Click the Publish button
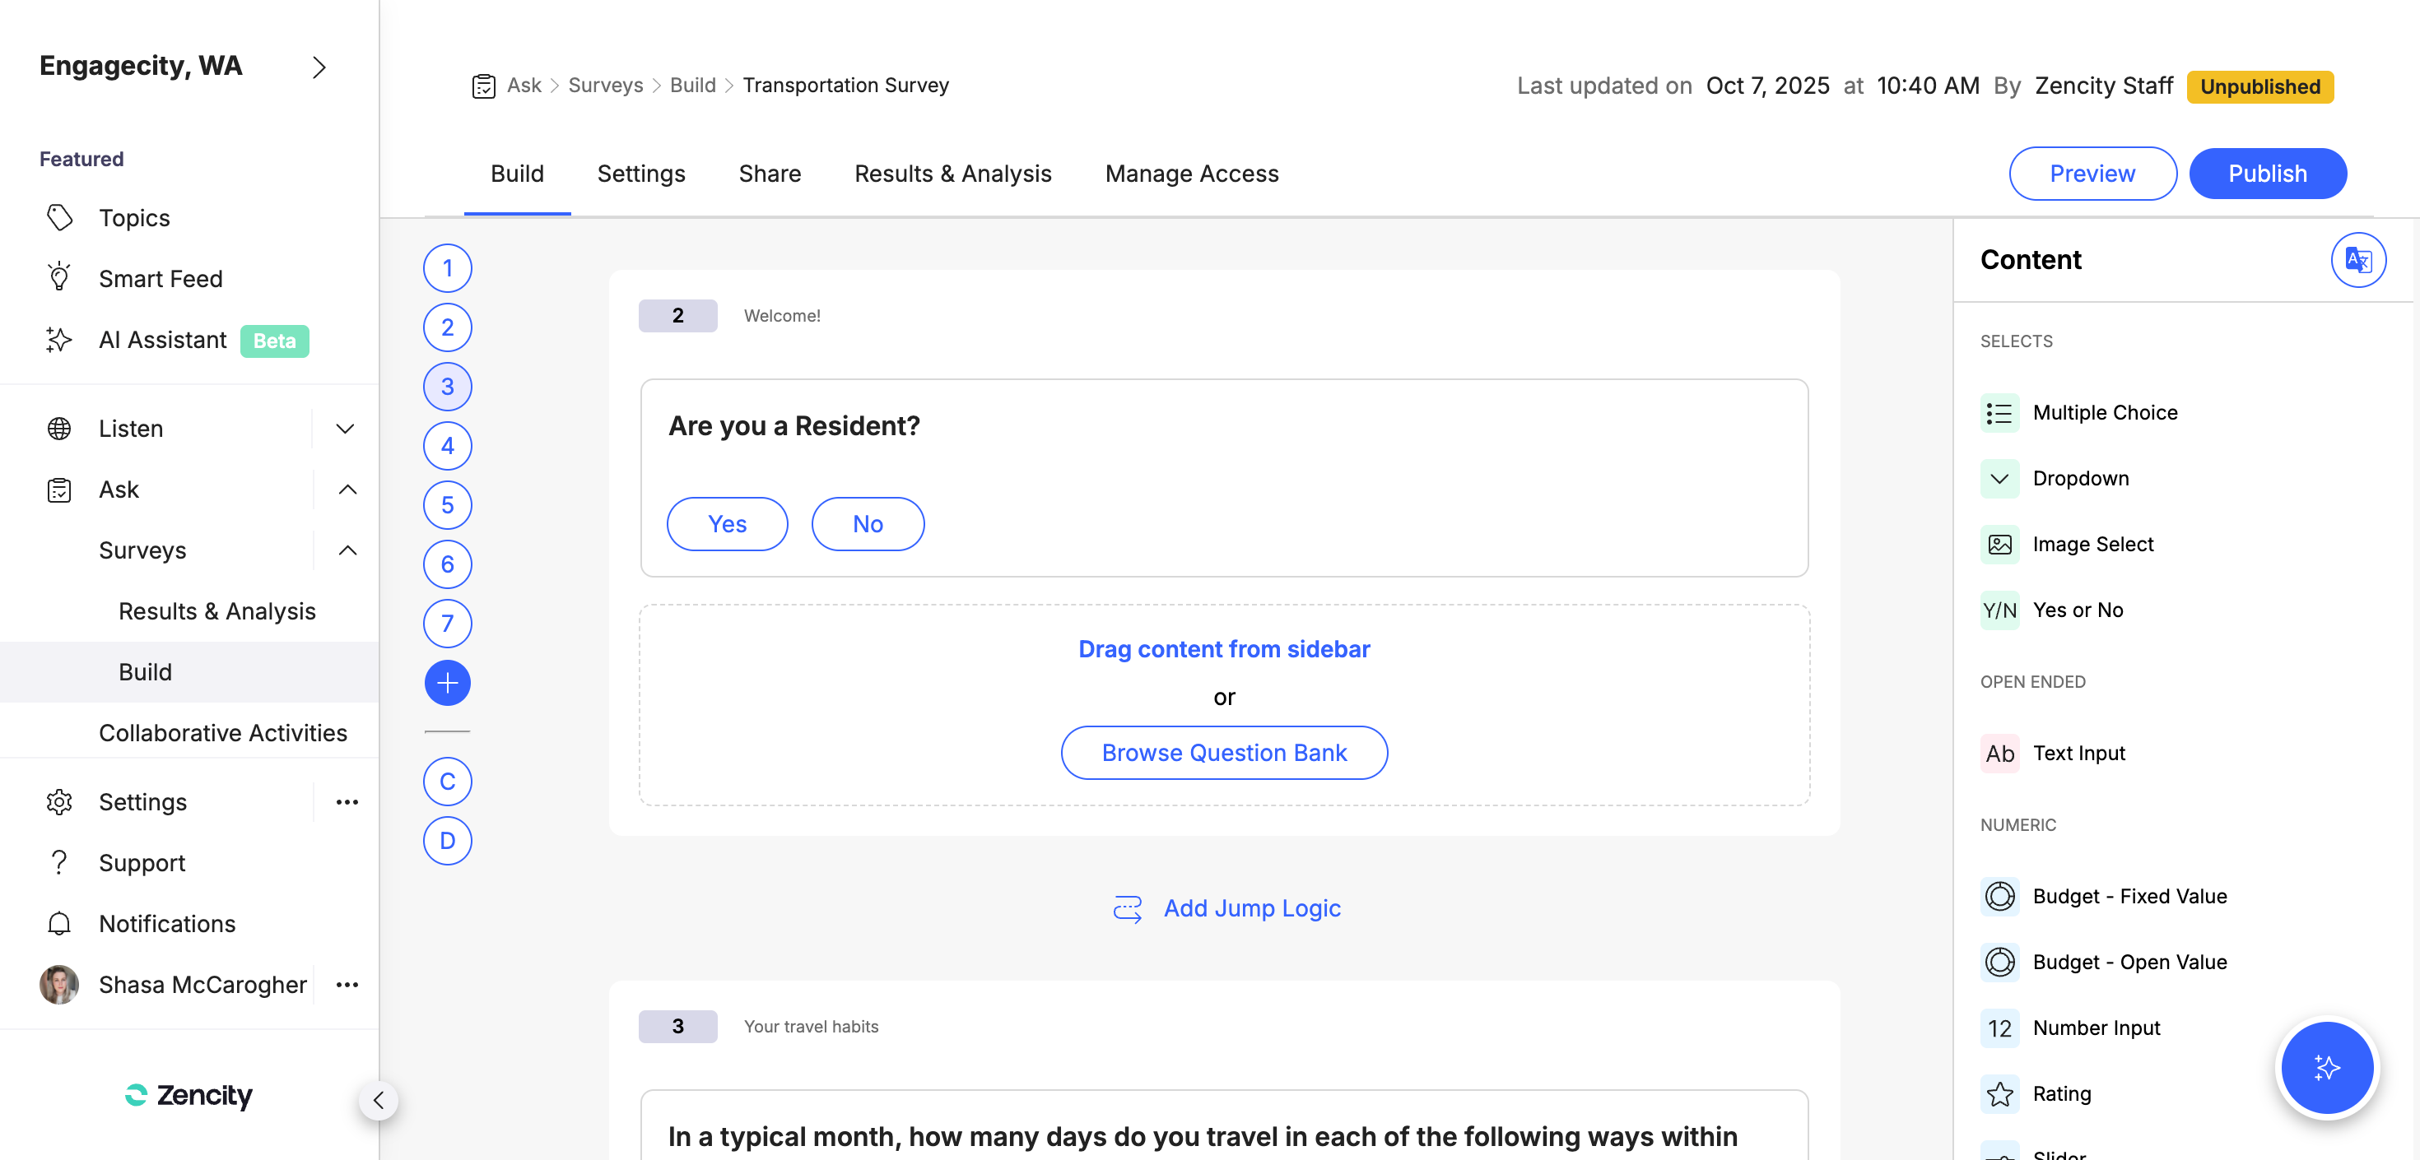Screen dimensions: 2420x1160 pyautogui.click(x=2267, y=174)
